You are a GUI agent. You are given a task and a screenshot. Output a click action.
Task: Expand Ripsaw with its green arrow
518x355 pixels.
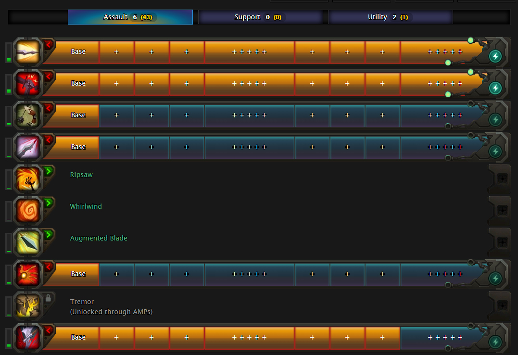[x=49, y=172]
